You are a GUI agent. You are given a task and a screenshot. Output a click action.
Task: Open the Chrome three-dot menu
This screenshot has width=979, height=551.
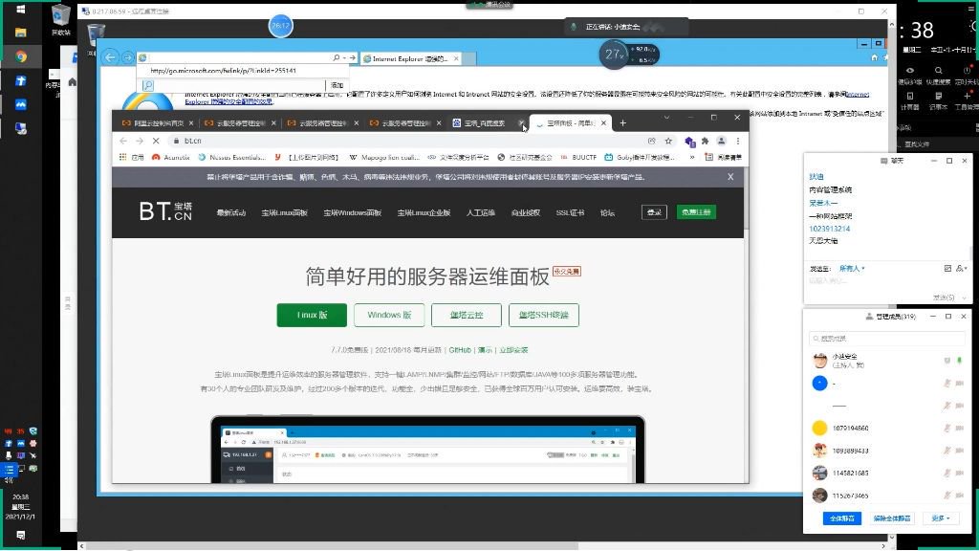coord(738,141)
